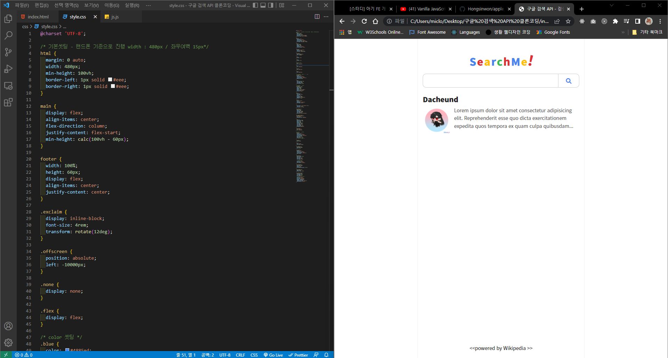The image size is (668, 358).
Task: Open the Source Control view
Action: tap(8, 52)
